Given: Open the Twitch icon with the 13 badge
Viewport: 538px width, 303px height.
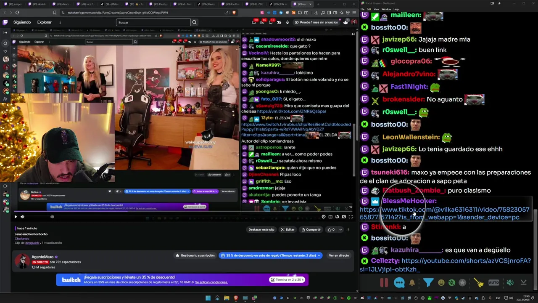Looking at the screenshot, I should [x=272, y=22].
